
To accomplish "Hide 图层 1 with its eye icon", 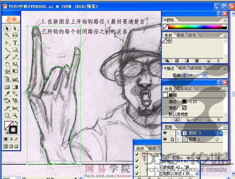I will (165, 139).
